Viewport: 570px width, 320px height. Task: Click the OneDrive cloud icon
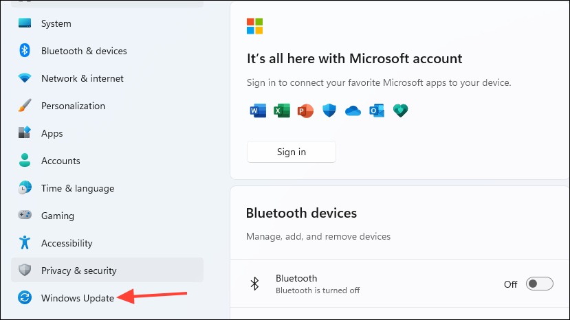tap(353, 111)
